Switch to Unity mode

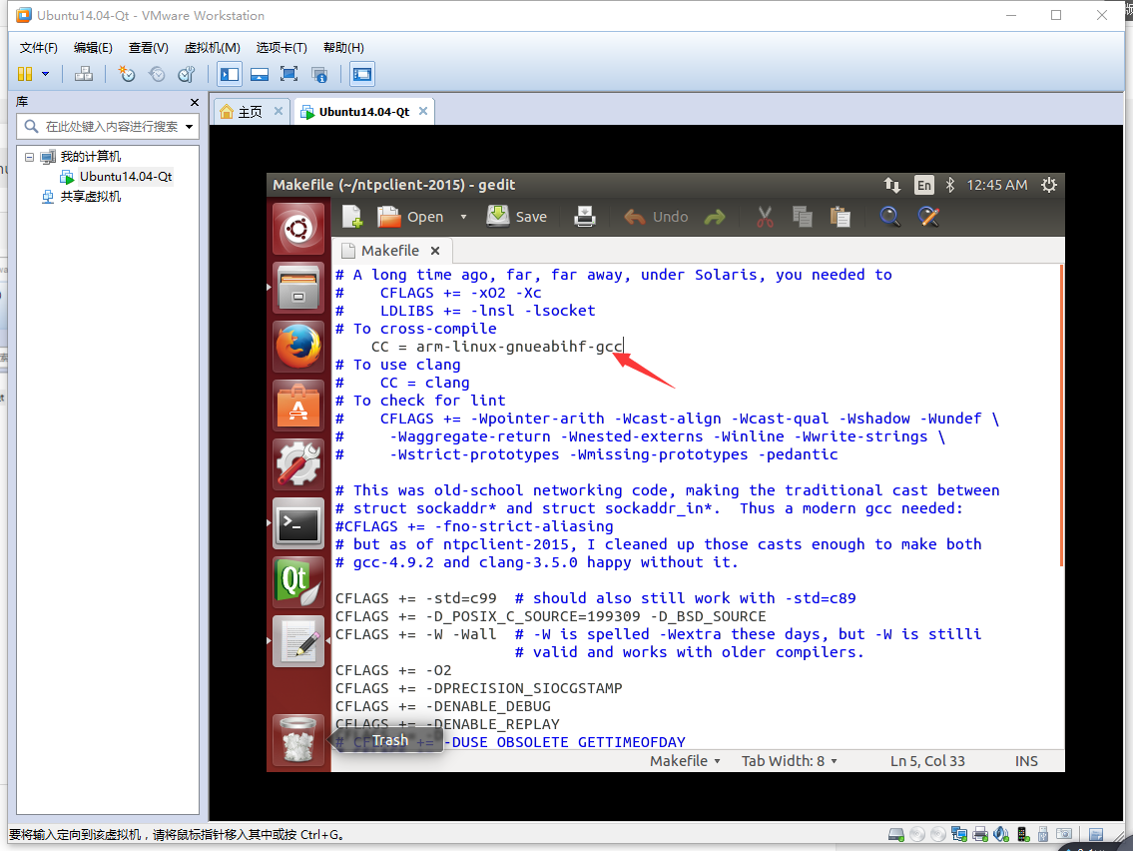(x=319, y=74)
